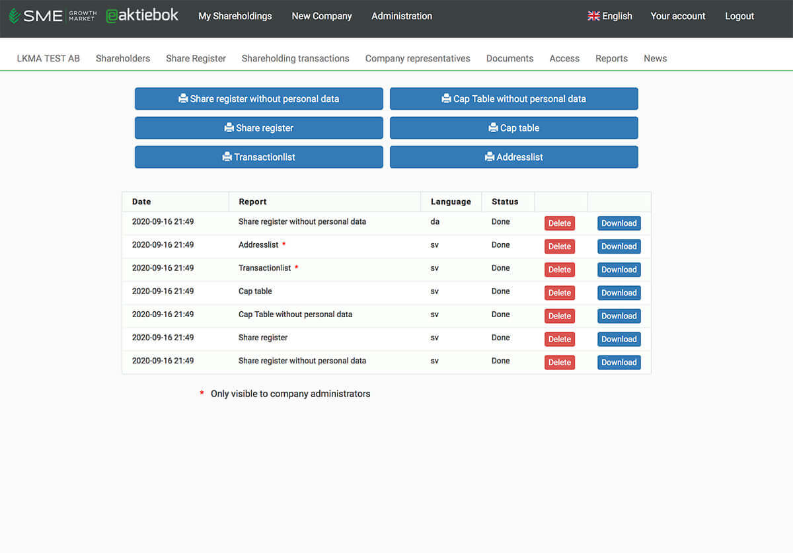The height and width of the screenshot is (553, 793).
Task: Delete the Cap Table without personal data row
Action: coord(560,316)
